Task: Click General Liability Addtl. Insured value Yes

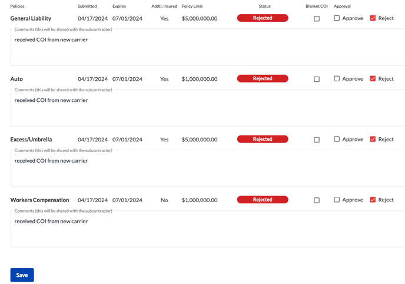Action: tap(164, 18)
